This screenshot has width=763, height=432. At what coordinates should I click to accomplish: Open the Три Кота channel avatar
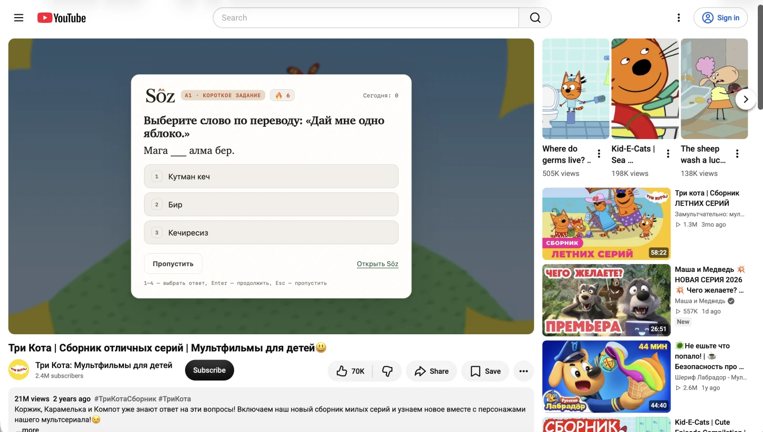19,370
